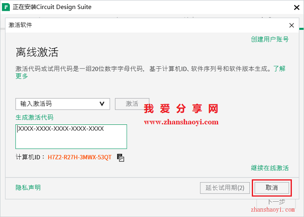
Task: Click the 离线激活 heading
Action: [x=37, y=52]
